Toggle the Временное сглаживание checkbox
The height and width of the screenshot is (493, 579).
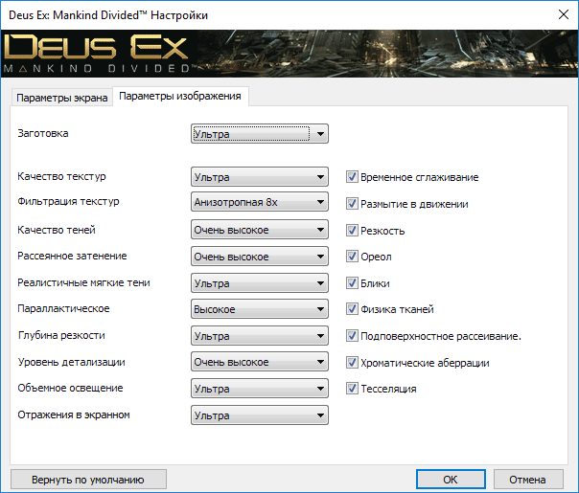tap(352, 177)
